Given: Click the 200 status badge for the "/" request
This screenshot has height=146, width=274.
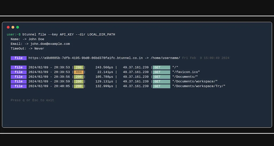Looking at the screenshot, I should (79, 68).
